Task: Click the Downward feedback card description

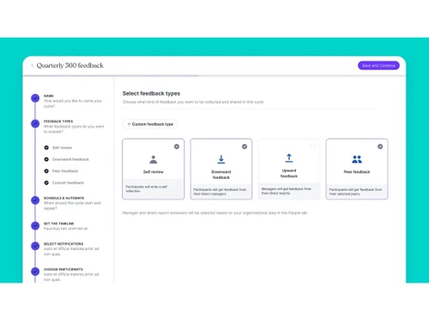Action: pyautogui.click(x=220, y=192)
